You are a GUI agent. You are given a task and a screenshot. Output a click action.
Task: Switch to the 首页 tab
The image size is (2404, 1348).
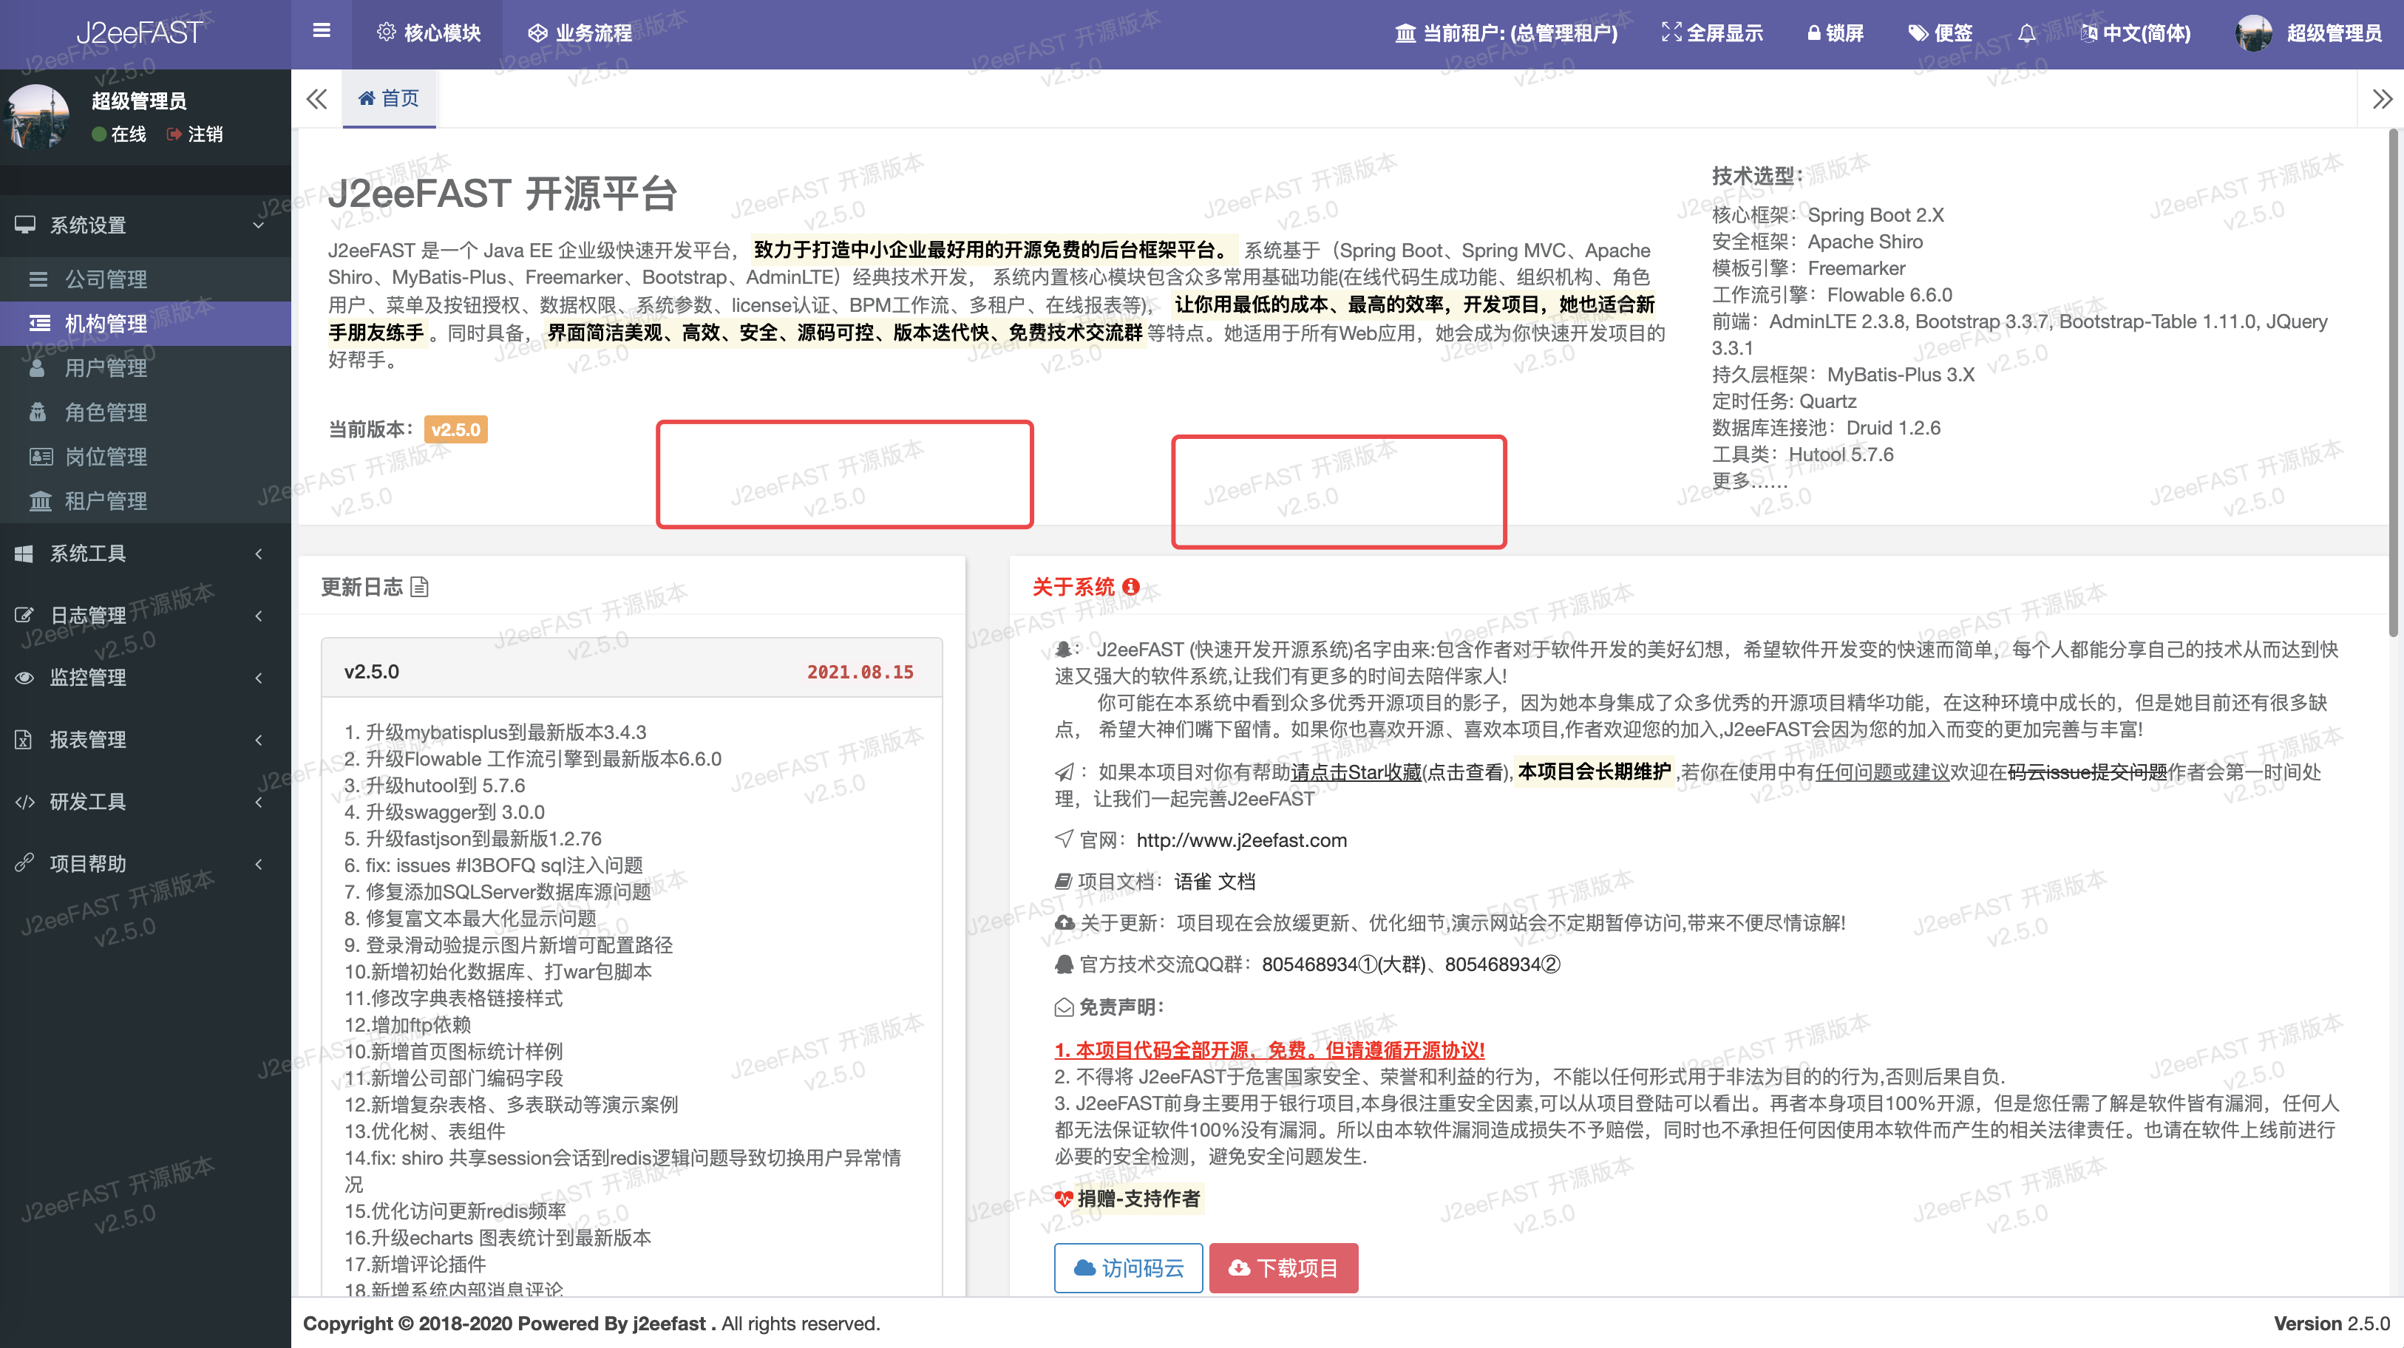[389, 98]
